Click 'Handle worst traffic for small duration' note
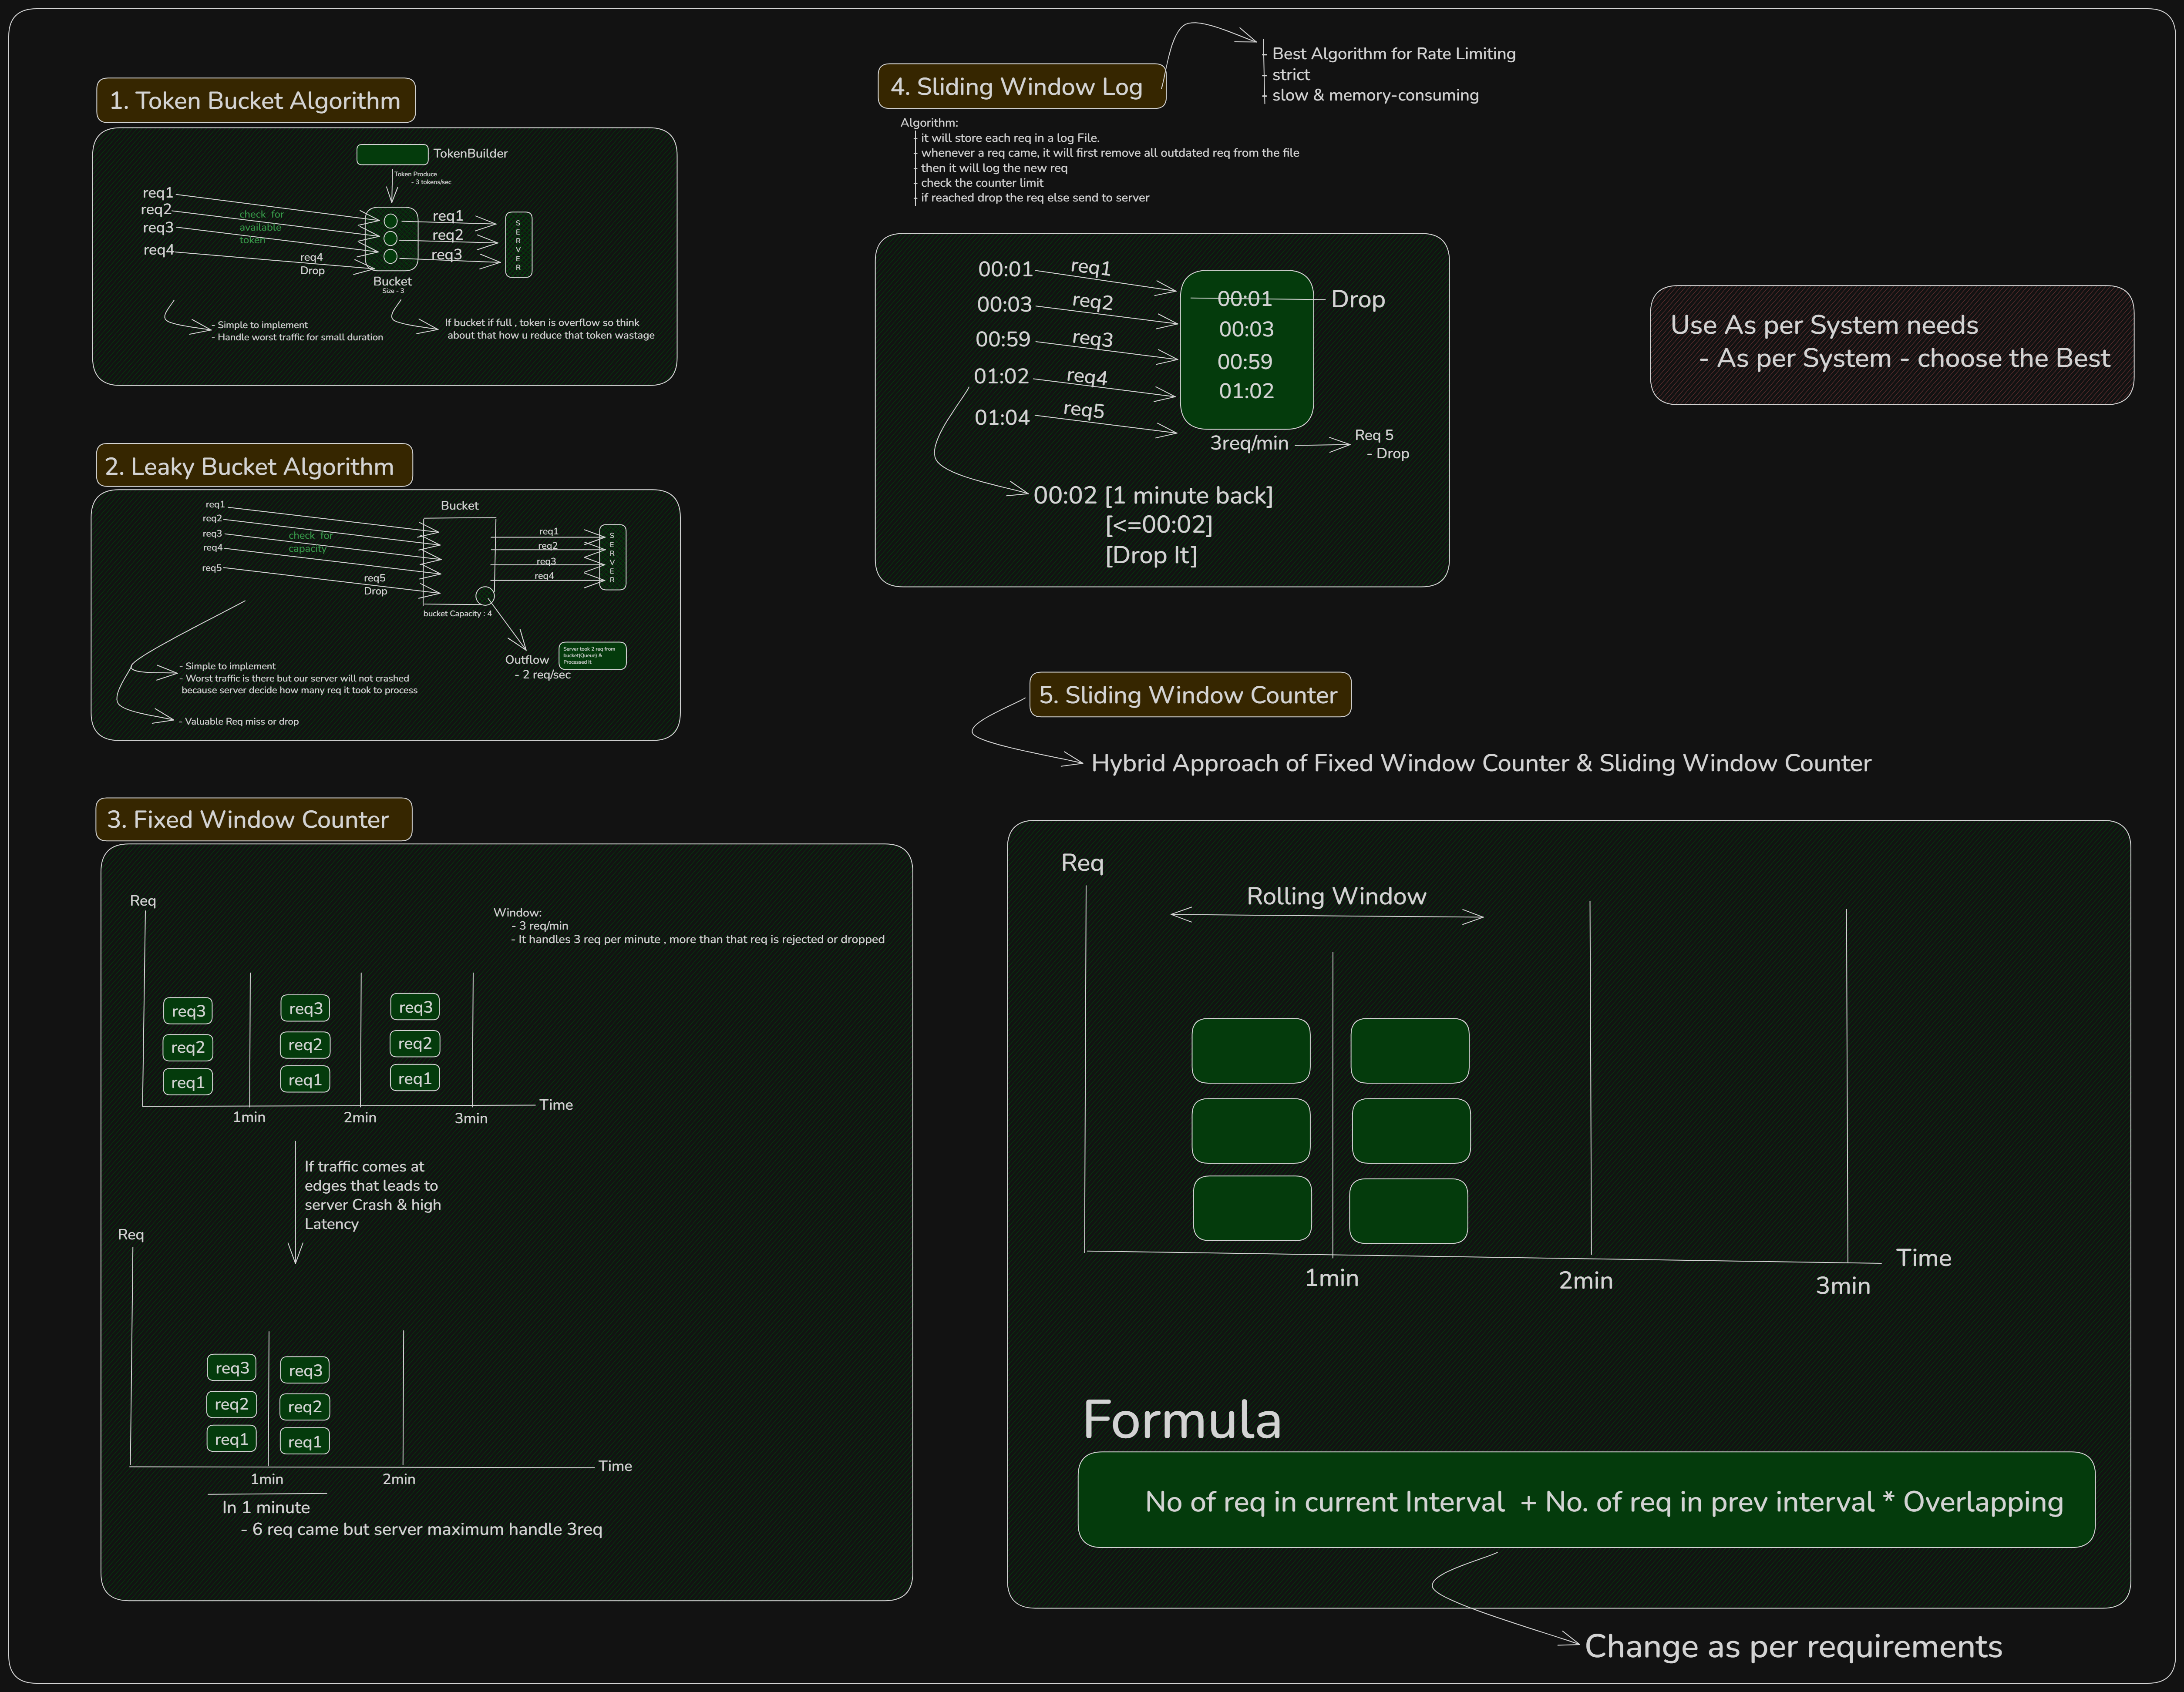 point(298,338)
